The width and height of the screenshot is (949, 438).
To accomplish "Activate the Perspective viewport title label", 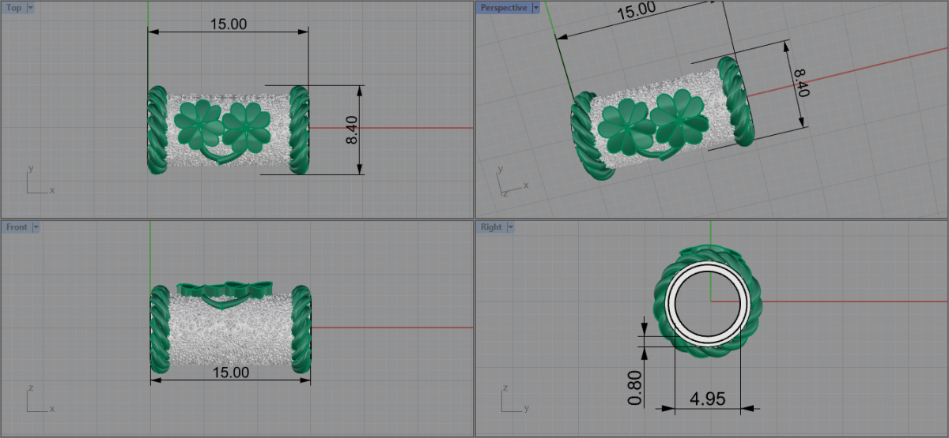I will click(504, 8).
